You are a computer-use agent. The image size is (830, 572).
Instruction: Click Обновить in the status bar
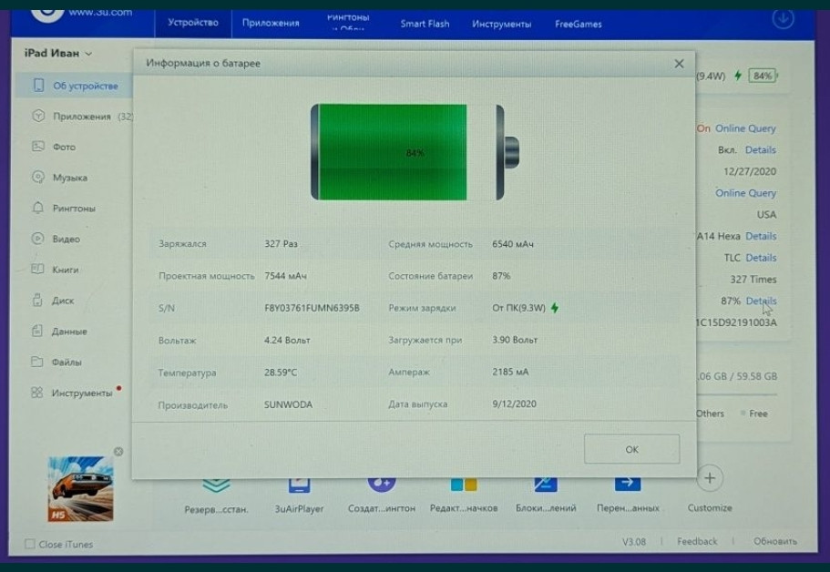coord(775,541)
